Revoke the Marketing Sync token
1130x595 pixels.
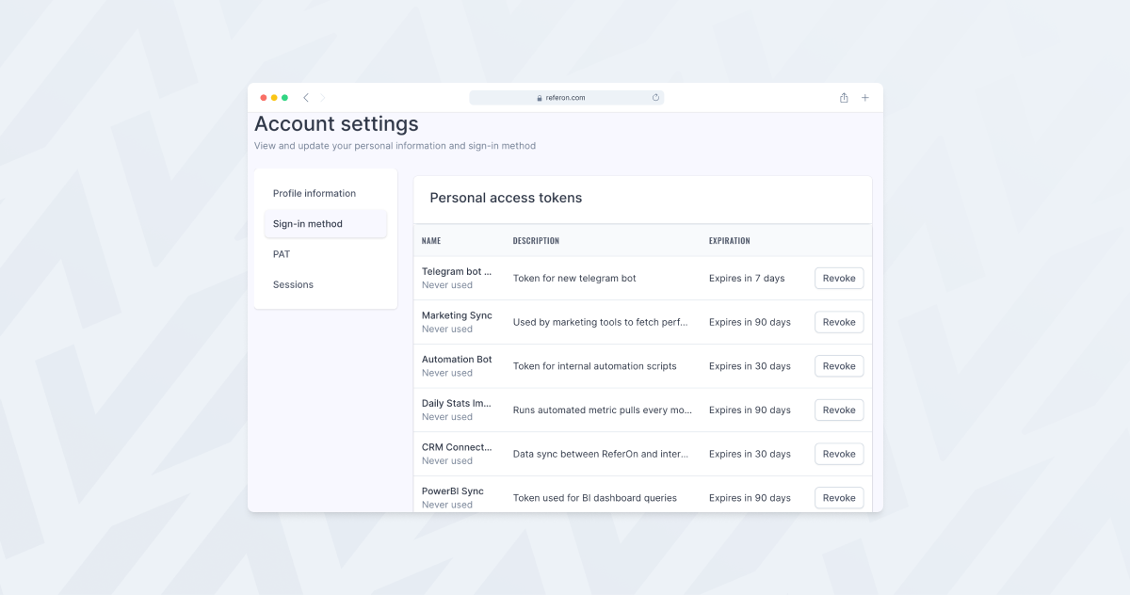click(x=838, y=322)
